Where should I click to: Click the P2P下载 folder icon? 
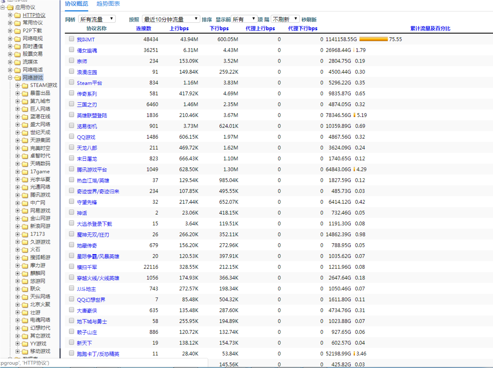17,31
